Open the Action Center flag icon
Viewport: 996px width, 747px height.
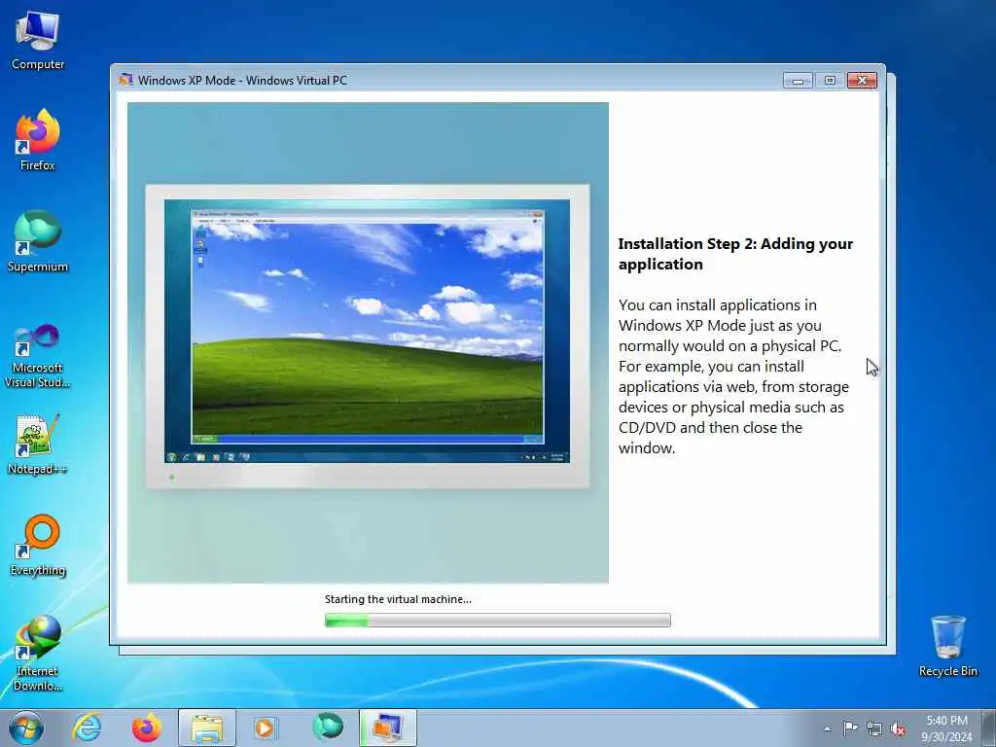click(x=849, y=729)
